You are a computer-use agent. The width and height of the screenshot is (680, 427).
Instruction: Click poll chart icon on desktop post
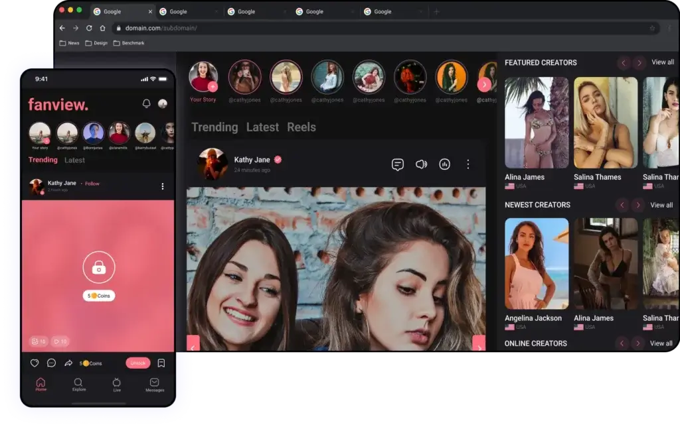444,164
